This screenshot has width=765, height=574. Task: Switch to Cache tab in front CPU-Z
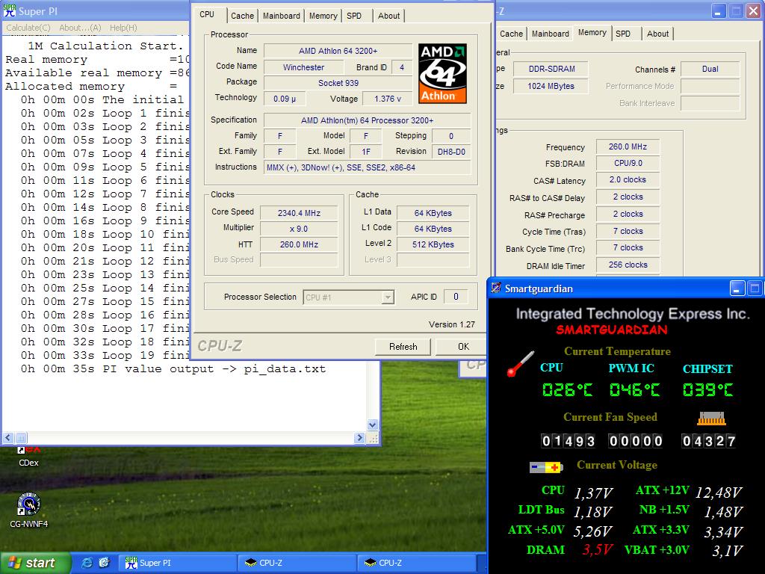[243, 16]
